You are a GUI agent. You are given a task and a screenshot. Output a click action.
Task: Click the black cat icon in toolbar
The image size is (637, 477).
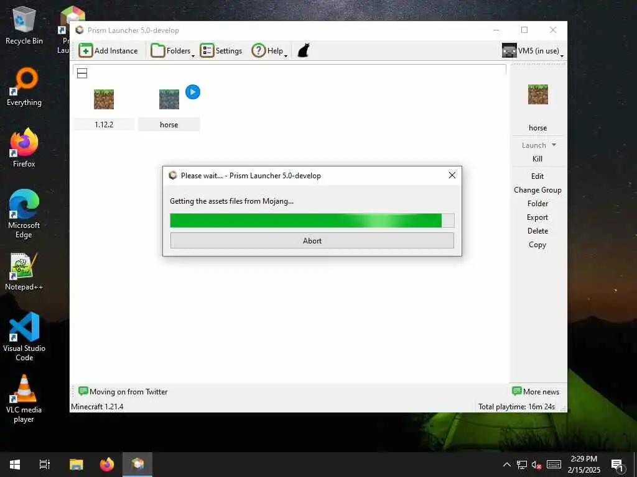[304, 51]
